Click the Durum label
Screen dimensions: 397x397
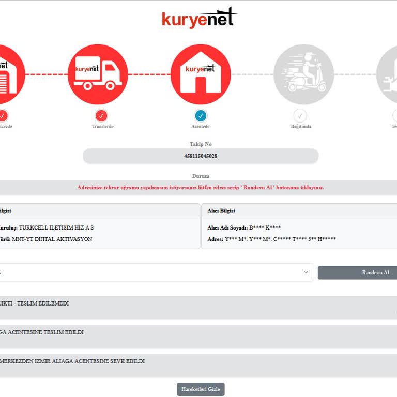click(x=201, y=176)
